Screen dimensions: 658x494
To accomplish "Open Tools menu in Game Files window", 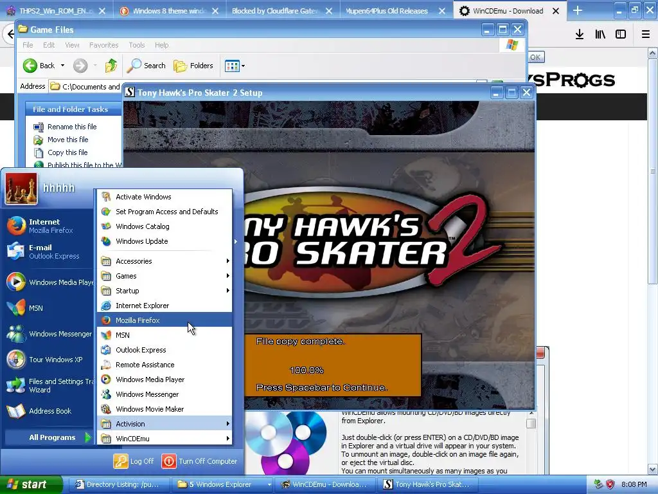I will tap(137, 45).
